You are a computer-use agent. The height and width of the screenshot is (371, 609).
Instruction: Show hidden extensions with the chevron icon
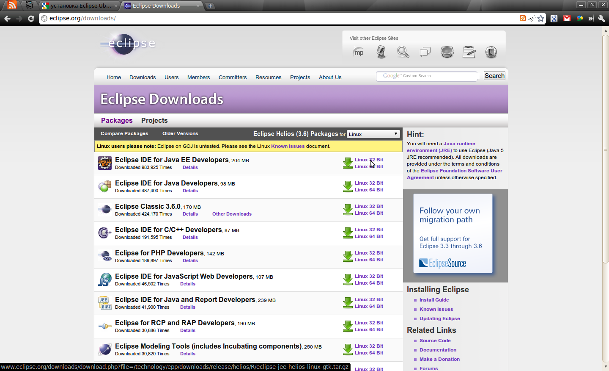[x=591, y=18]
